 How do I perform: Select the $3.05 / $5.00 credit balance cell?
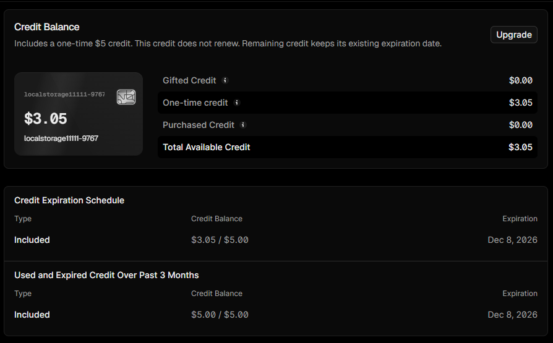coord(220,240)
